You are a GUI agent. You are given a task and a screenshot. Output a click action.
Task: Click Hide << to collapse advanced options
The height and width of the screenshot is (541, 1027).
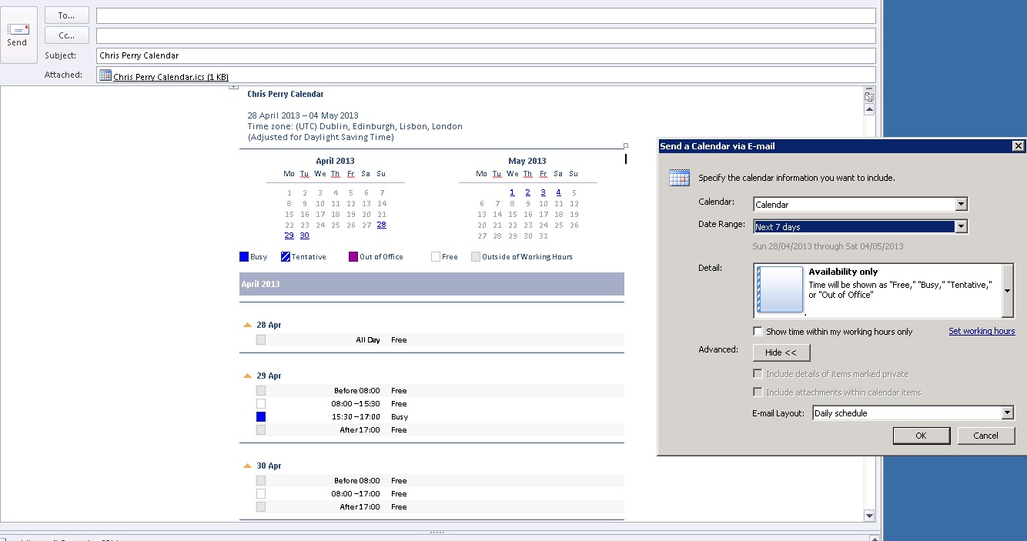[x=781, y=352]
